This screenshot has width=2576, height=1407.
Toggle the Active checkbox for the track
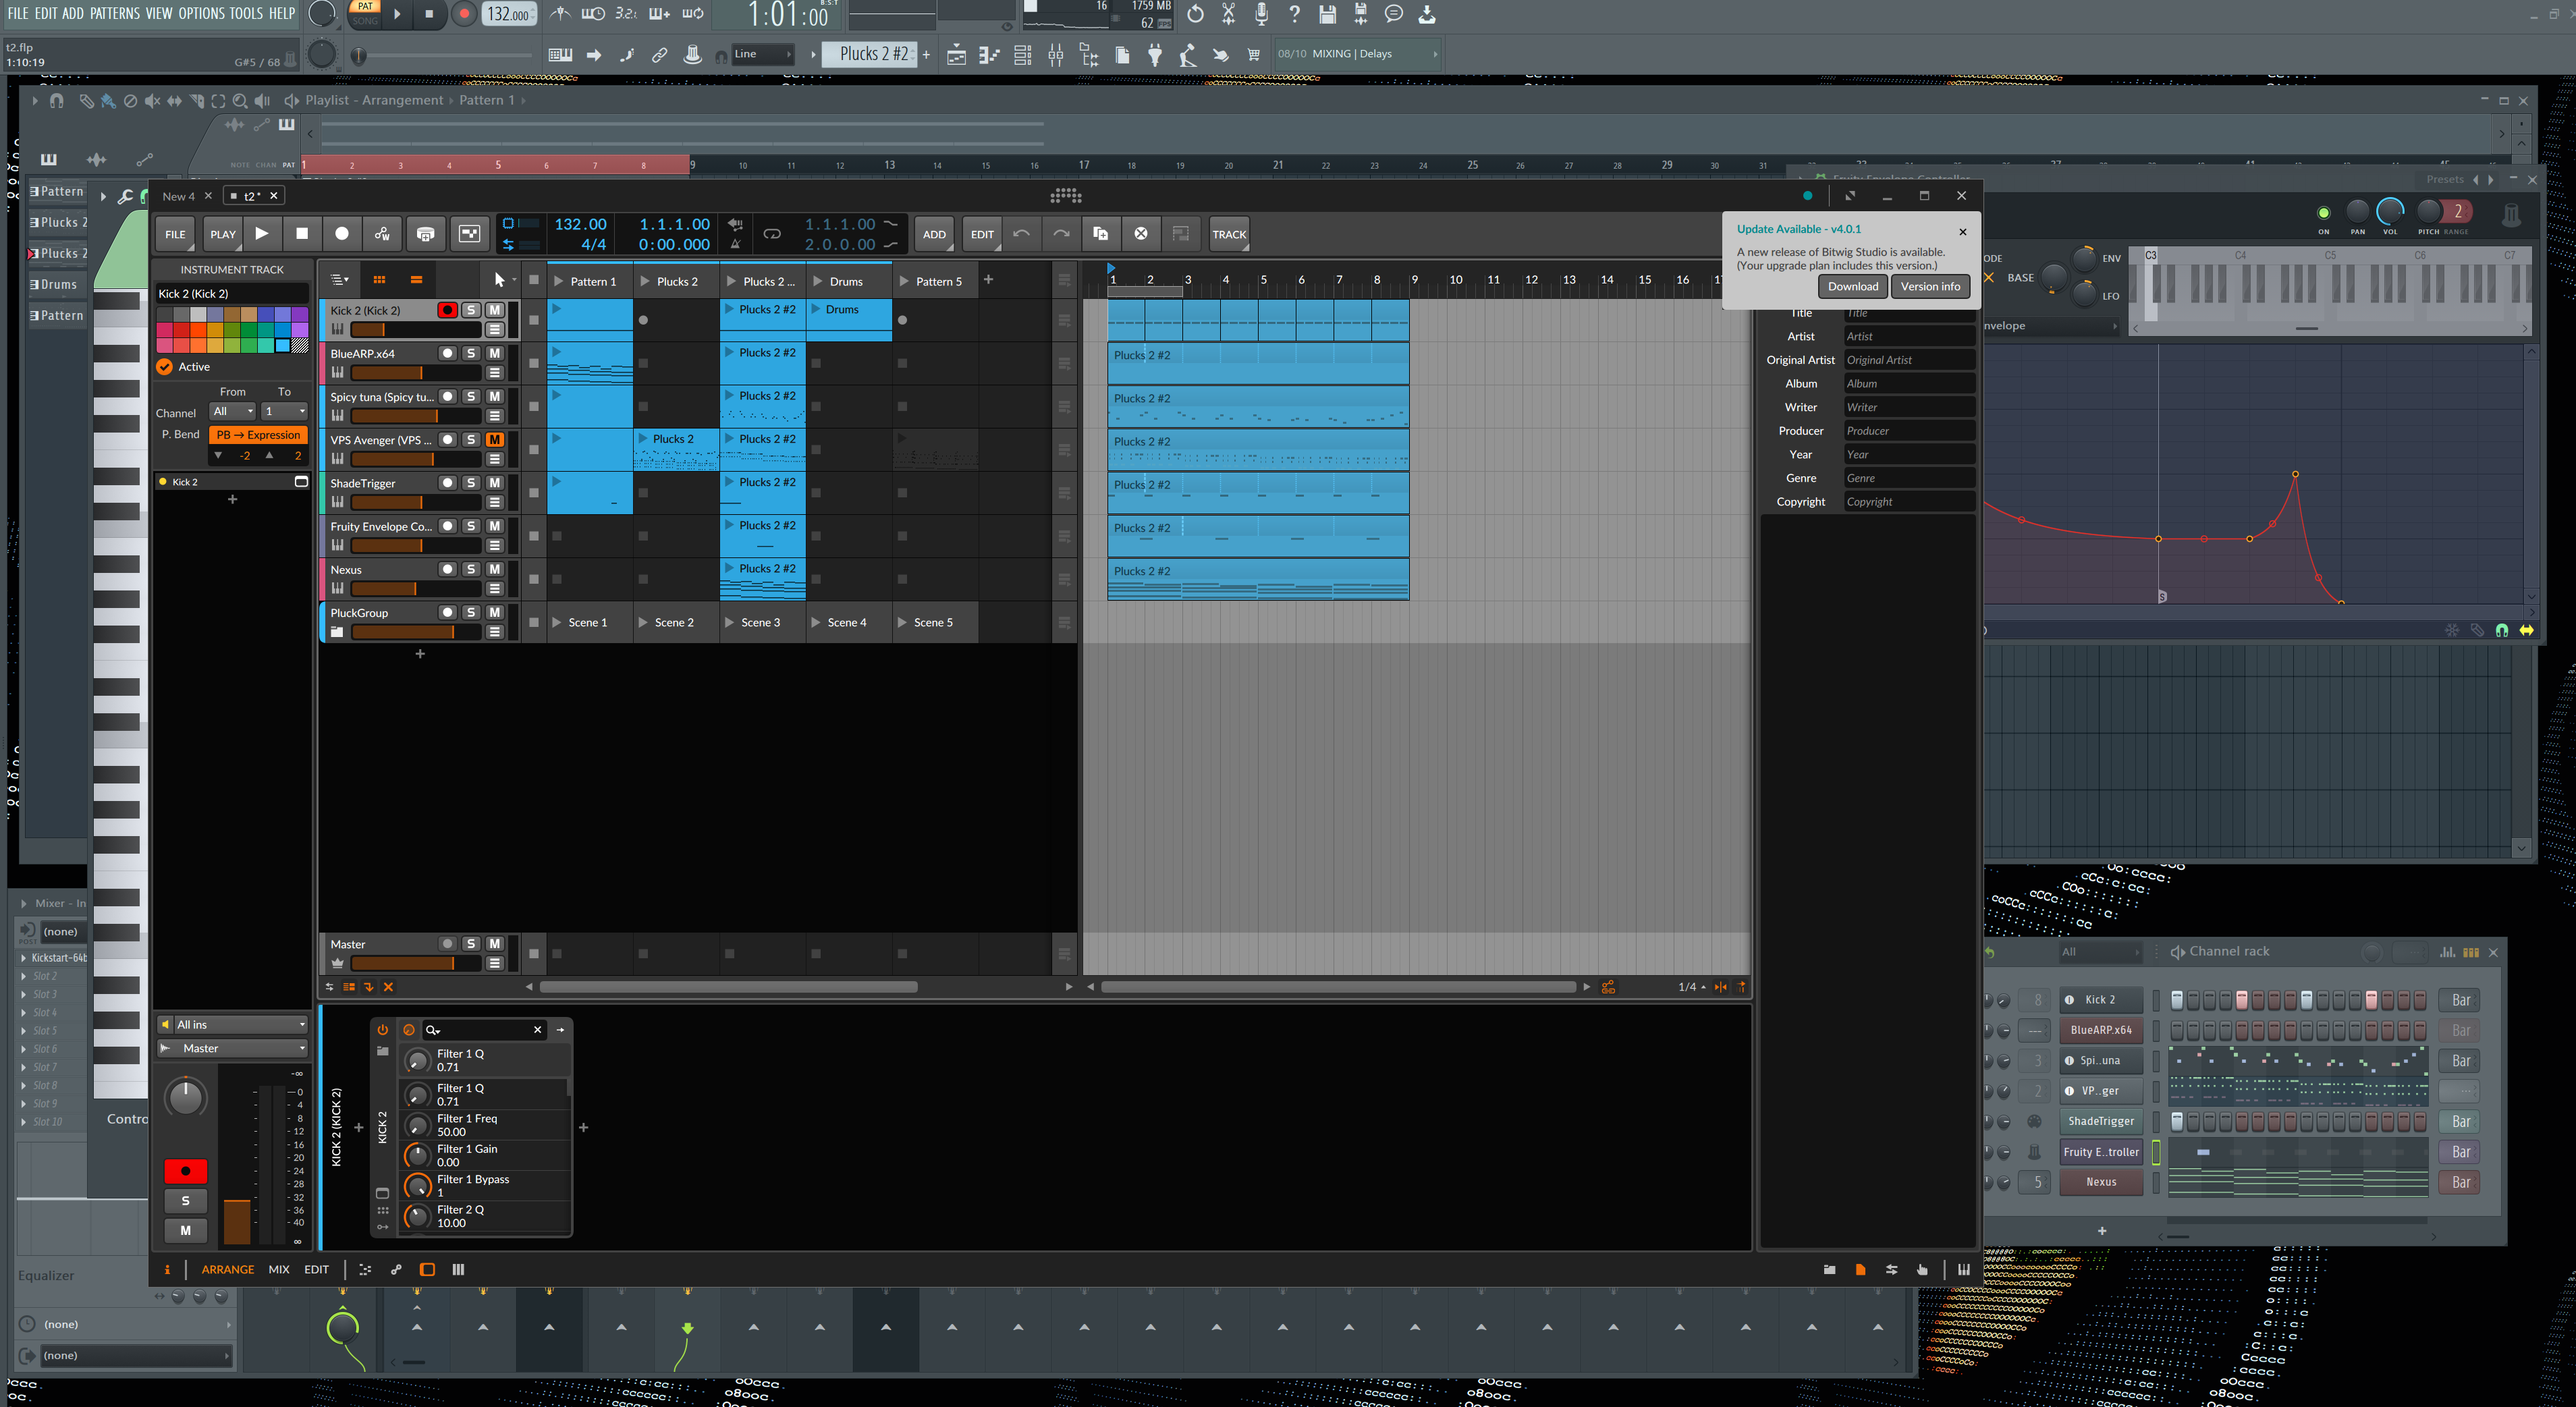(165, 367)
